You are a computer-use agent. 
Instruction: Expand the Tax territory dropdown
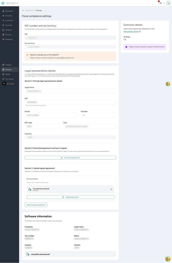(x=70, y=47)
